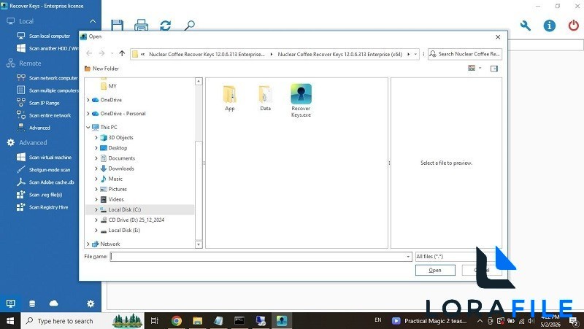
Task: Click the monitor icon in the bottom sidebar
Action: pyautogui.click(x=10, y=303)
